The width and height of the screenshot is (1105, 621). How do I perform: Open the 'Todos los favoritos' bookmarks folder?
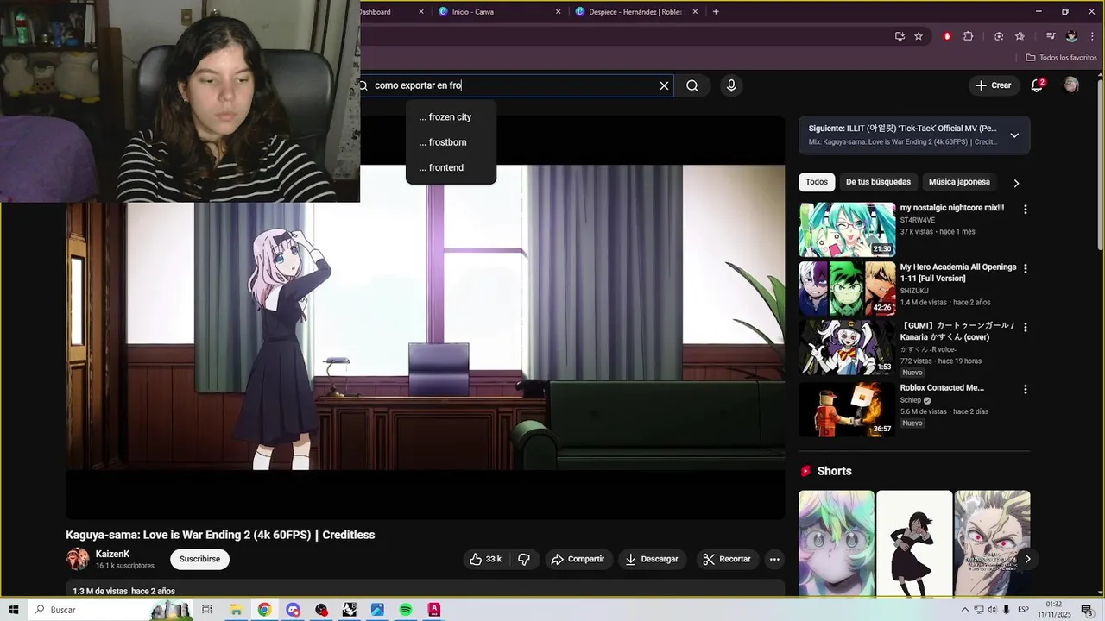tap(1061, 58)
